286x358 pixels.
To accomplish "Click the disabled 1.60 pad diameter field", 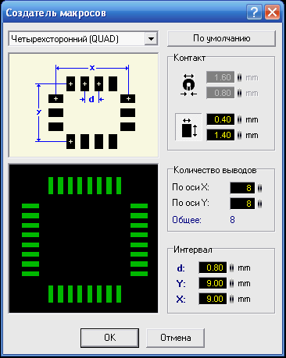I will pyautogui.click(x=220, y=77).
